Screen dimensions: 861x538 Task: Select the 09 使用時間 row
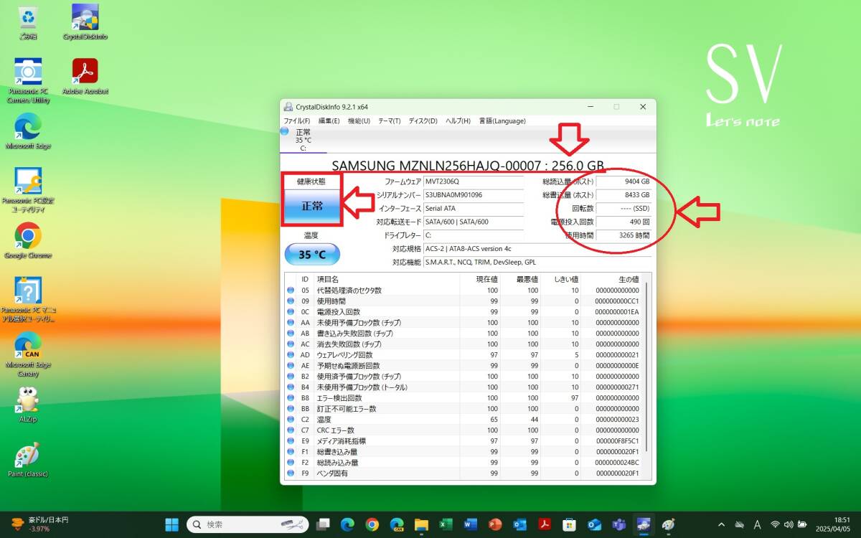coord(465,301)
